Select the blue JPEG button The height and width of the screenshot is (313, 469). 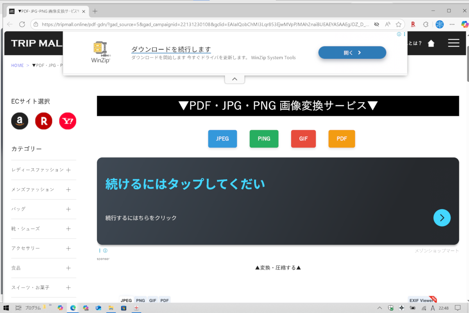click(222, 139)
